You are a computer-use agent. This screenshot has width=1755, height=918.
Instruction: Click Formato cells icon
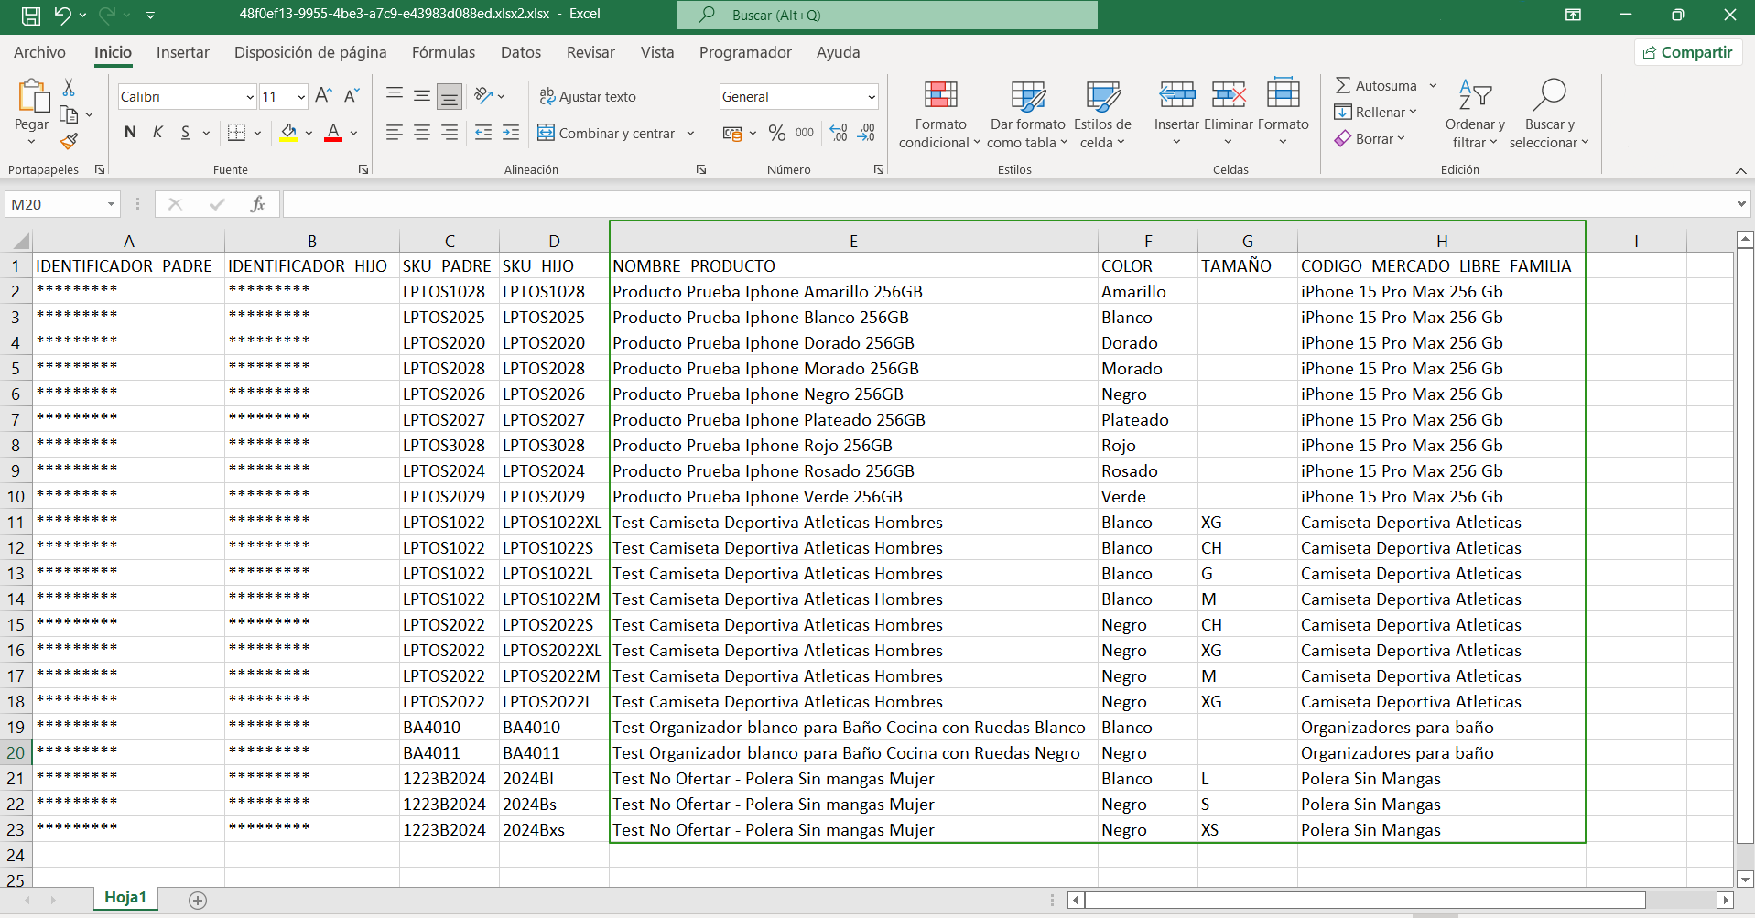point(1283,93)
